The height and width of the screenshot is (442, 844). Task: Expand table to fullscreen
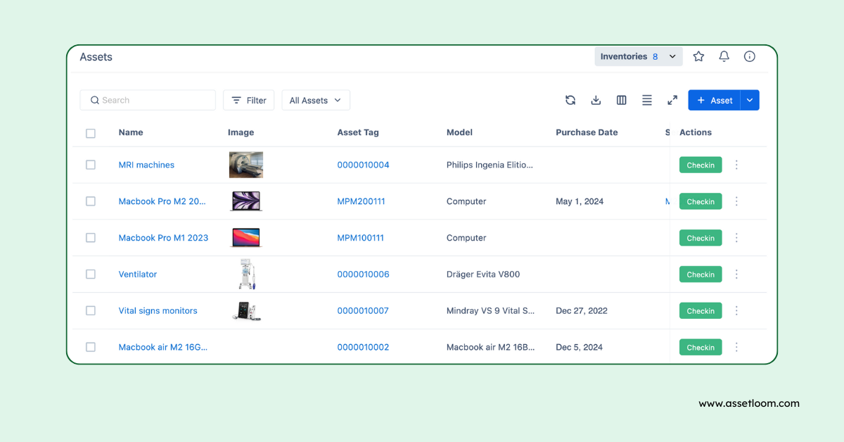pyautogui.click(x=672, y=100)
